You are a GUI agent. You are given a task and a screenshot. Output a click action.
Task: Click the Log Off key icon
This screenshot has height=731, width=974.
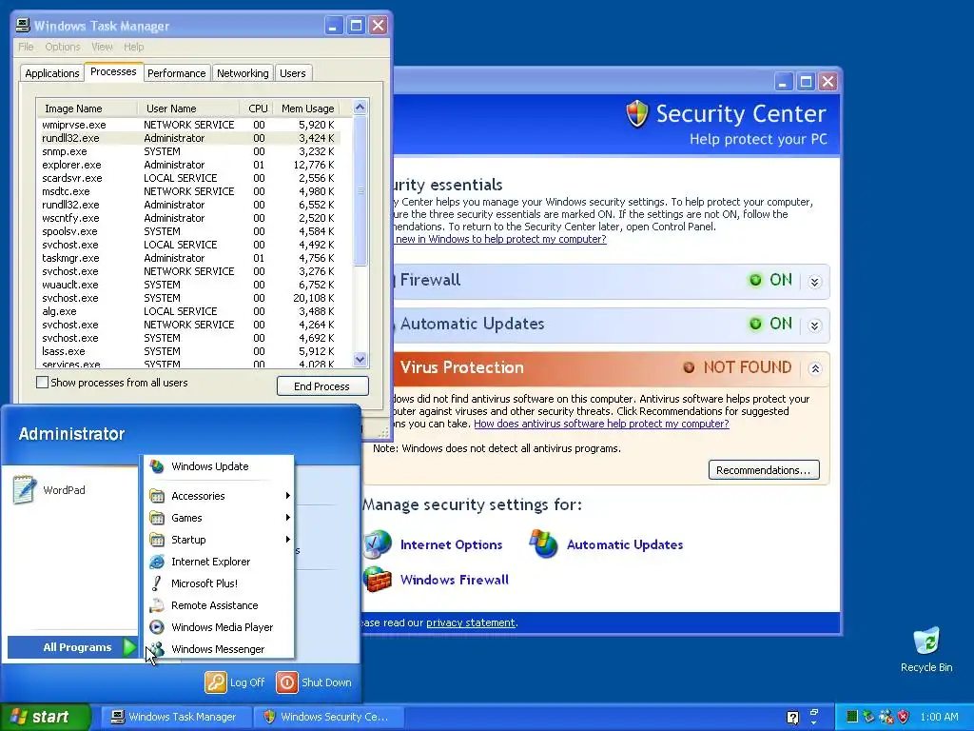(x=216, y=682)
